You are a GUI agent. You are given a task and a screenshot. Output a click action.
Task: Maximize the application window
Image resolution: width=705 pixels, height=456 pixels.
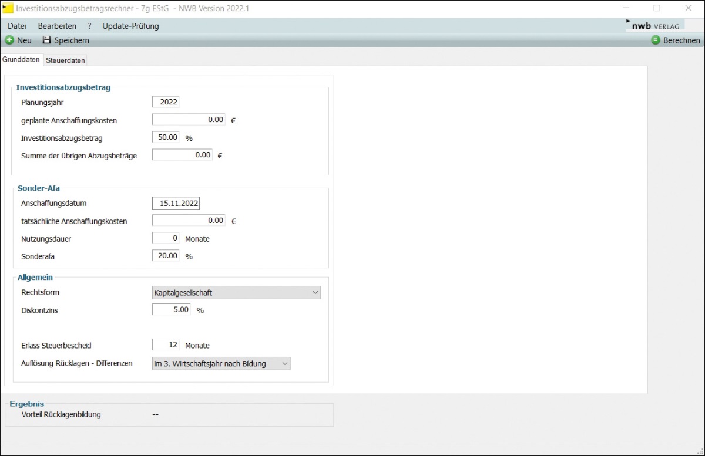pyautogui.click(x=657, y=8)
